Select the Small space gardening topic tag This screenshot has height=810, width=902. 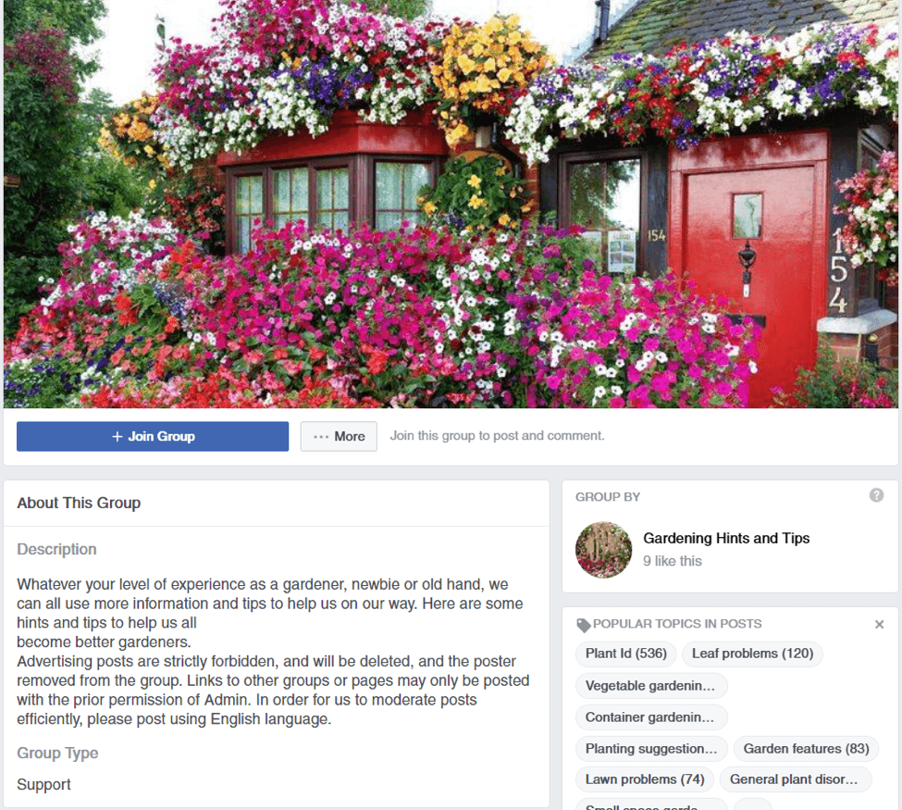[651, 804]
